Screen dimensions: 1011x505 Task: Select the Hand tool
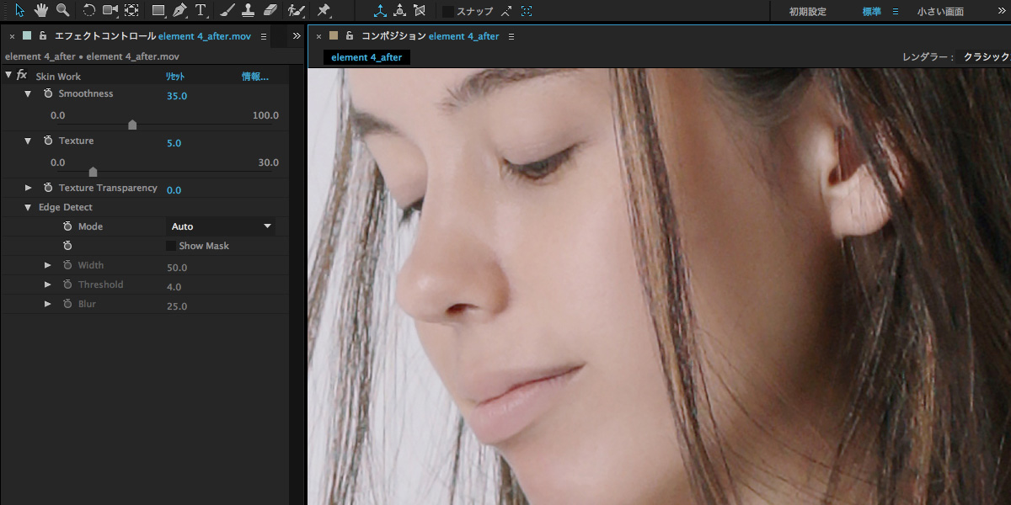click(40, 11)
